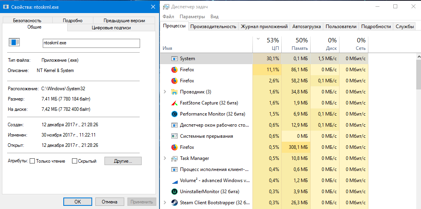This screenshot has height=209, width=421.
Task: Click the FastStone Capture process icon
Action: (174, 103)
